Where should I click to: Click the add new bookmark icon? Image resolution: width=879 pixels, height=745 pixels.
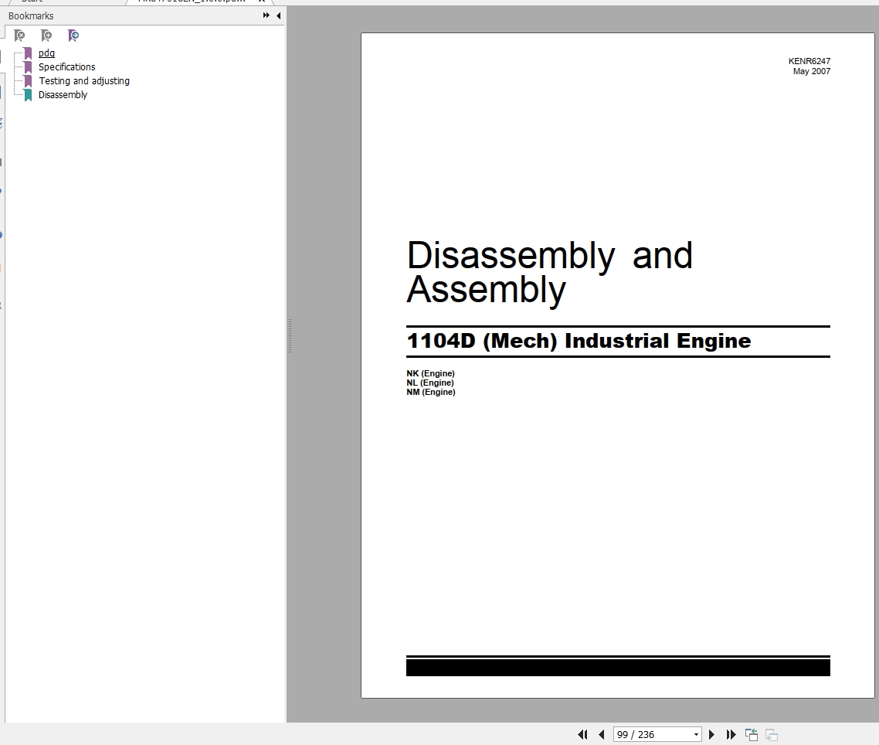pos(46,36)
